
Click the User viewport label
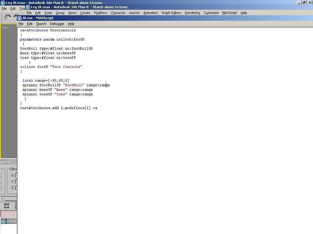(x=5, y=28)
